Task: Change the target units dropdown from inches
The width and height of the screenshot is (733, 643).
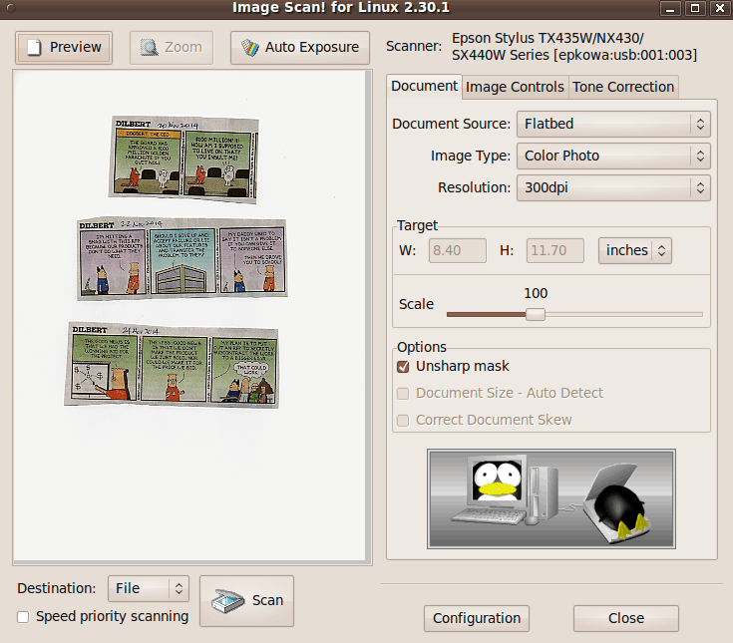Action: 635,250
